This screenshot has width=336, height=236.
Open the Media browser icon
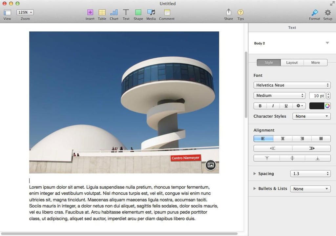pyautogui.click(x=151, y=12)
